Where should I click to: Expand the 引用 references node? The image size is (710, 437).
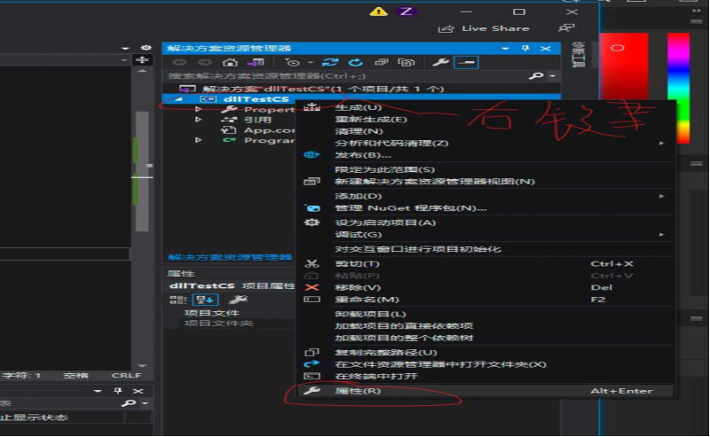tap(198, 120)
